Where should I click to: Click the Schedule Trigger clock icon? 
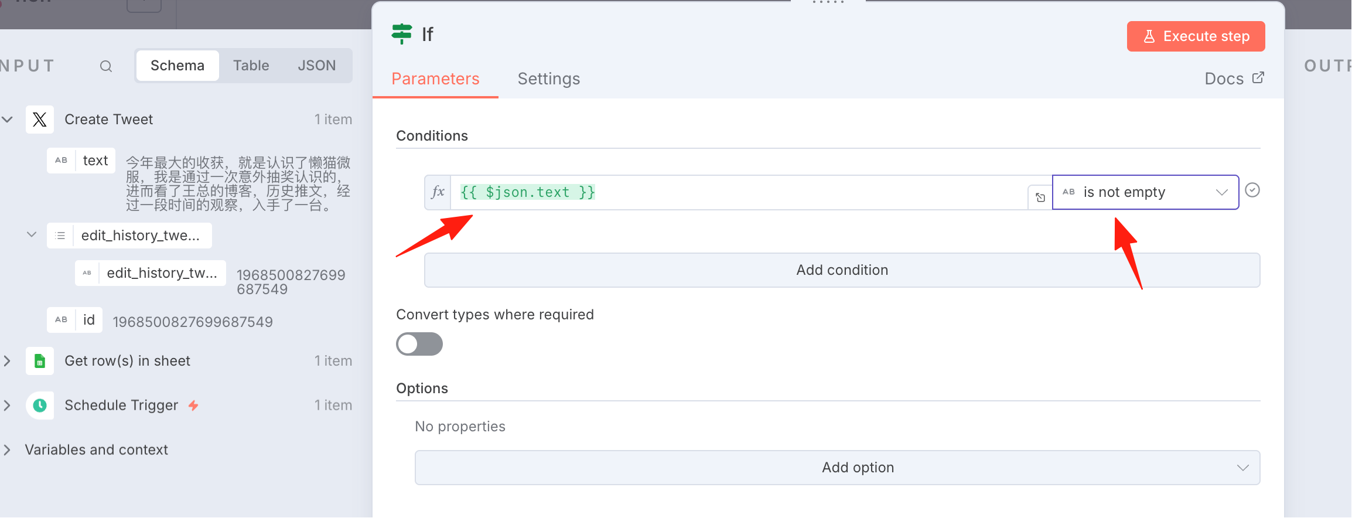coord(40,405)
